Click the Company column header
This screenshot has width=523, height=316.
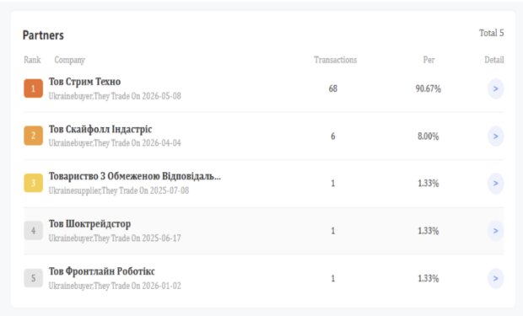(x=70, y=60)
